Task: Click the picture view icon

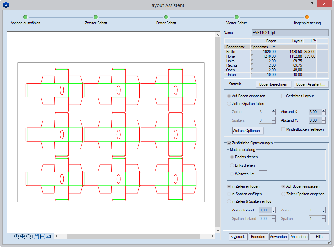Action: [x=48, y=236]
